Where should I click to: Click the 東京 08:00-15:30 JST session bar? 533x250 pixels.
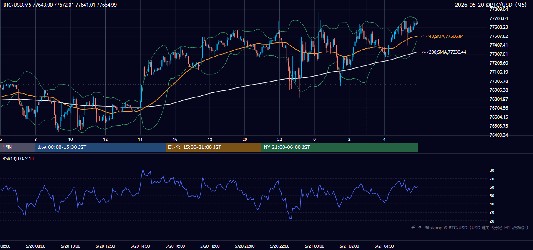tap(100, 147)
